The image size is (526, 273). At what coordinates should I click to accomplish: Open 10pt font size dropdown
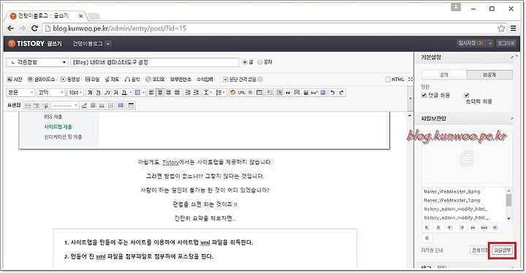[x=75, y=93]
